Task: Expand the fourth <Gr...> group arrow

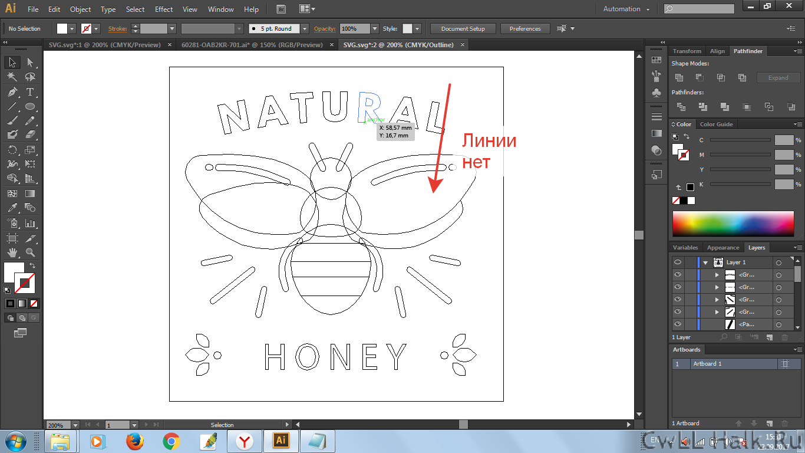Action: click(x=717, y=312)
